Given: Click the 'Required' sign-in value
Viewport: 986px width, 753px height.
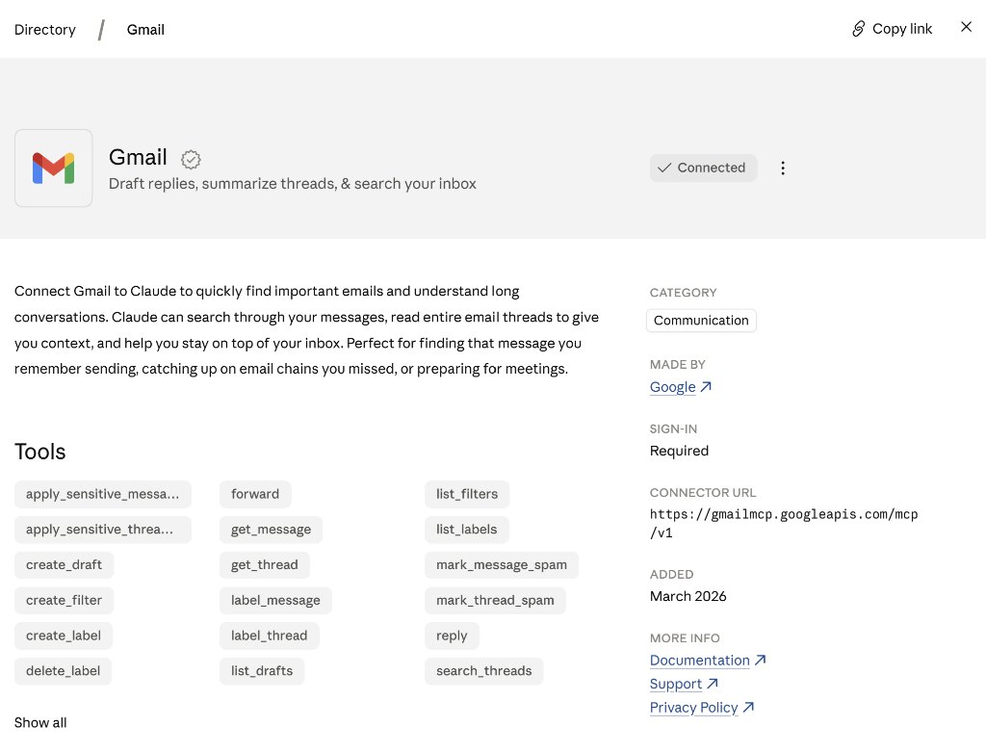Looking at the screenshot, I should [x=679, y=451].
